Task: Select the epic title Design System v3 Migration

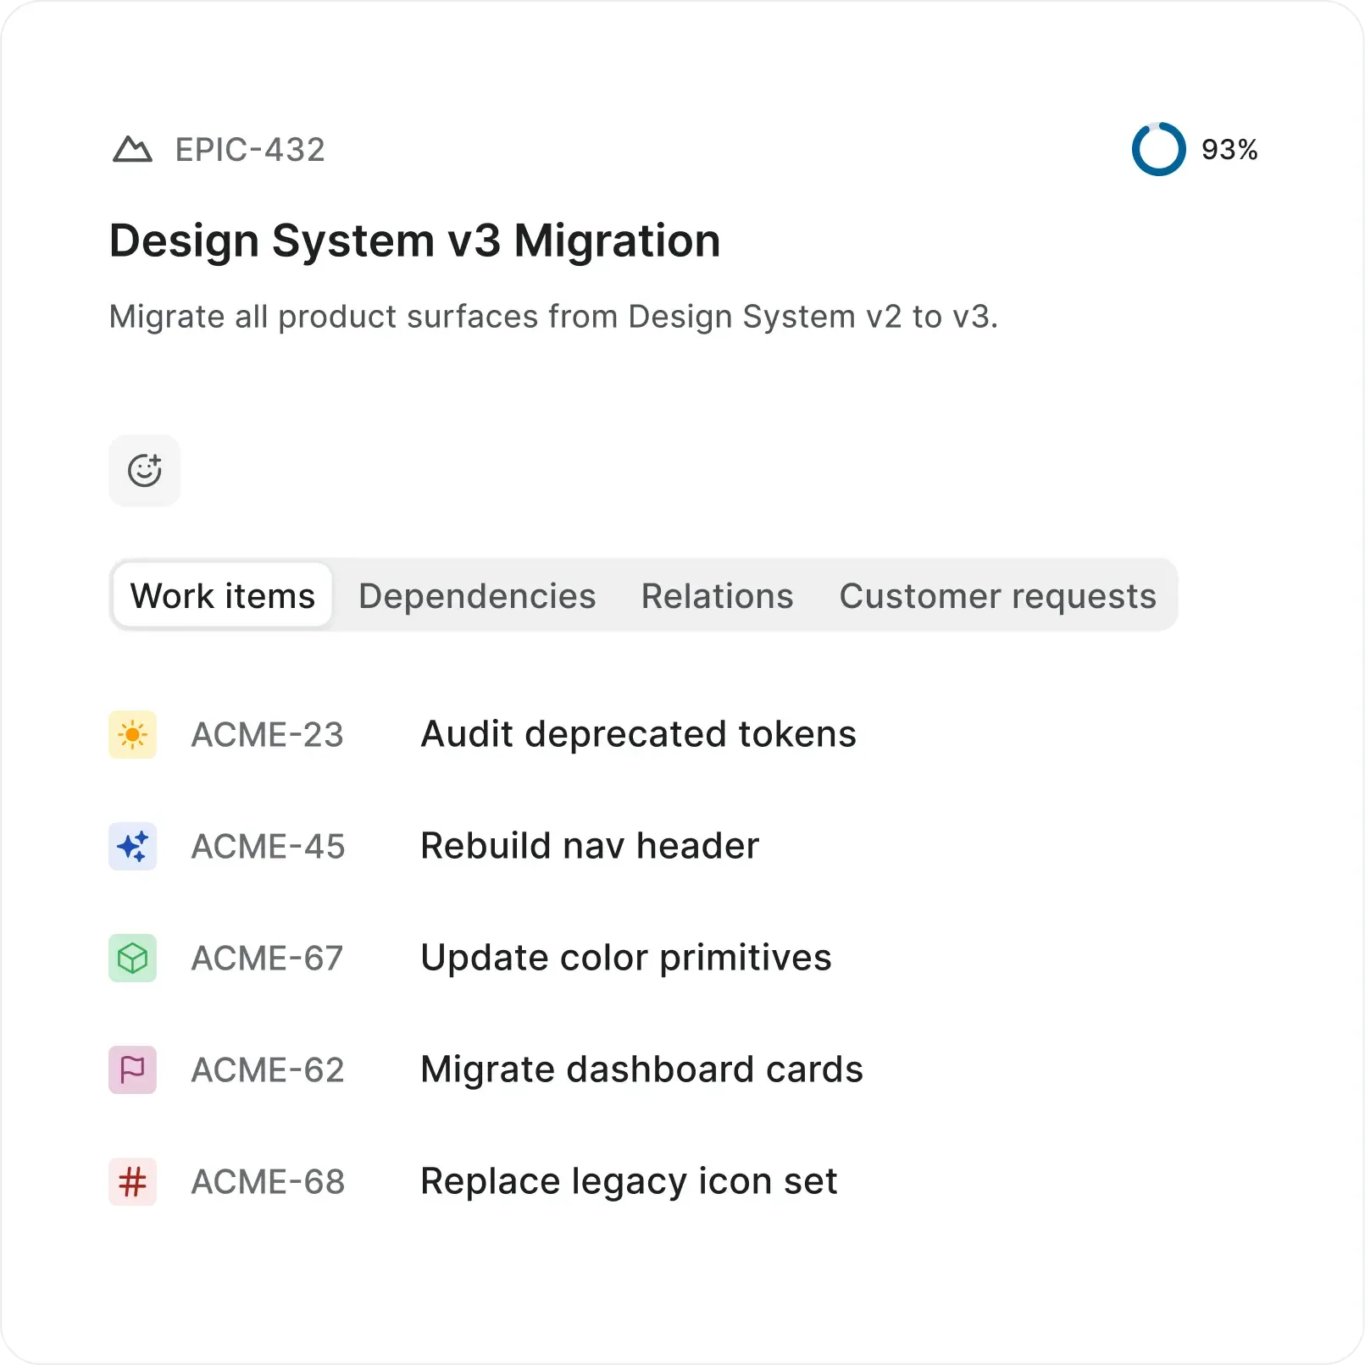Action: [414, 240]
